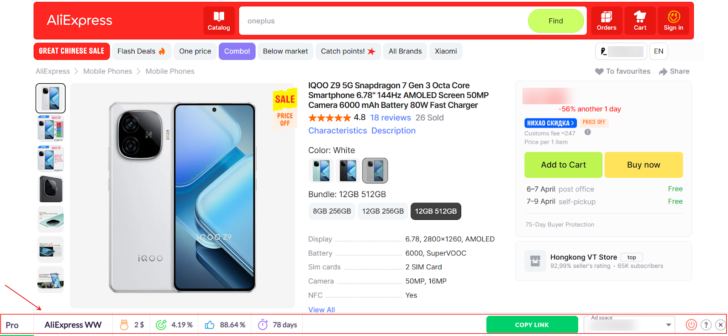Viewport: 728px width, 336px height.
Task: Click the large IQOO Z9 product image
Action: click(182, 196)
